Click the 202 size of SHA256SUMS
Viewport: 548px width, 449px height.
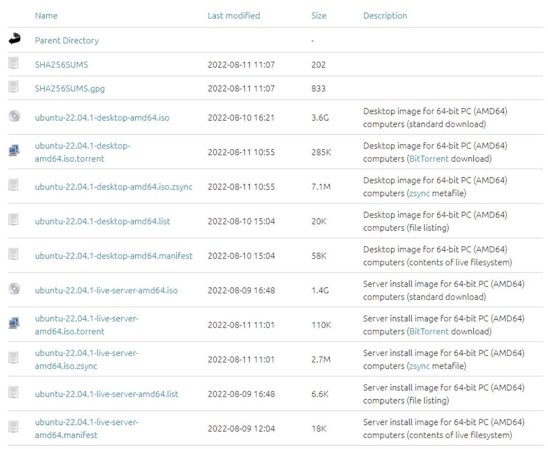tap(318, 65)
